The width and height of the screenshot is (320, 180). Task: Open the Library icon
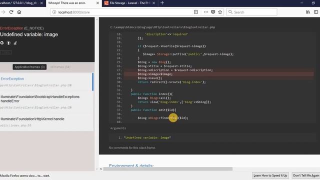coord(308,12)
